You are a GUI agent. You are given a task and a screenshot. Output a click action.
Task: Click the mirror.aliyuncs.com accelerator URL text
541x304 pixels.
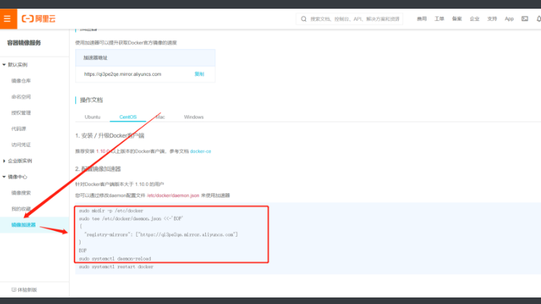click(x=123, y=74)
